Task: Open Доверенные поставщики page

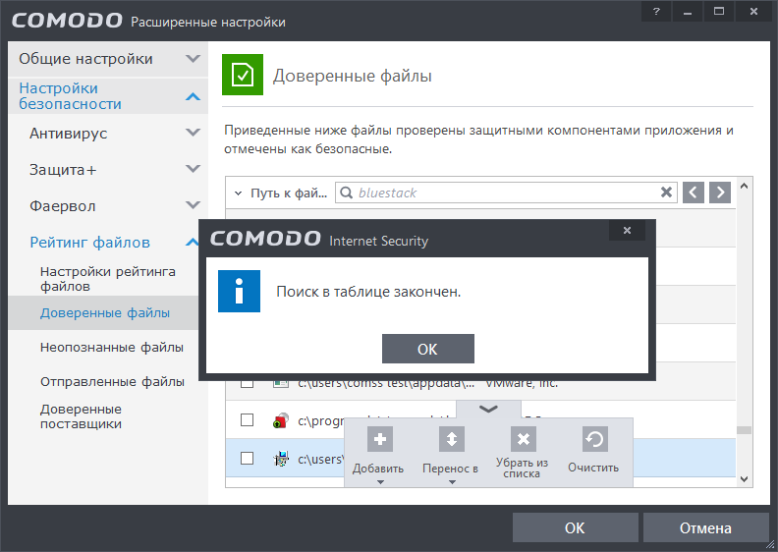Action: point(81,416)
